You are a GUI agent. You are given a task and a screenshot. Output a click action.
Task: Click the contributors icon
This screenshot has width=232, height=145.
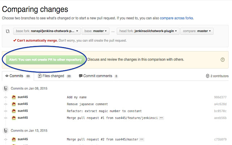[207, 76]
